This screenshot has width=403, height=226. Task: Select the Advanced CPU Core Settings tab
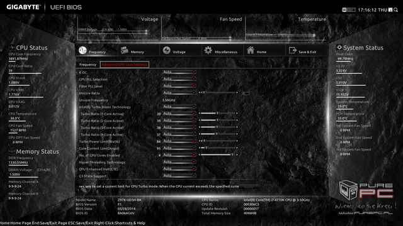tap(125, 65)
